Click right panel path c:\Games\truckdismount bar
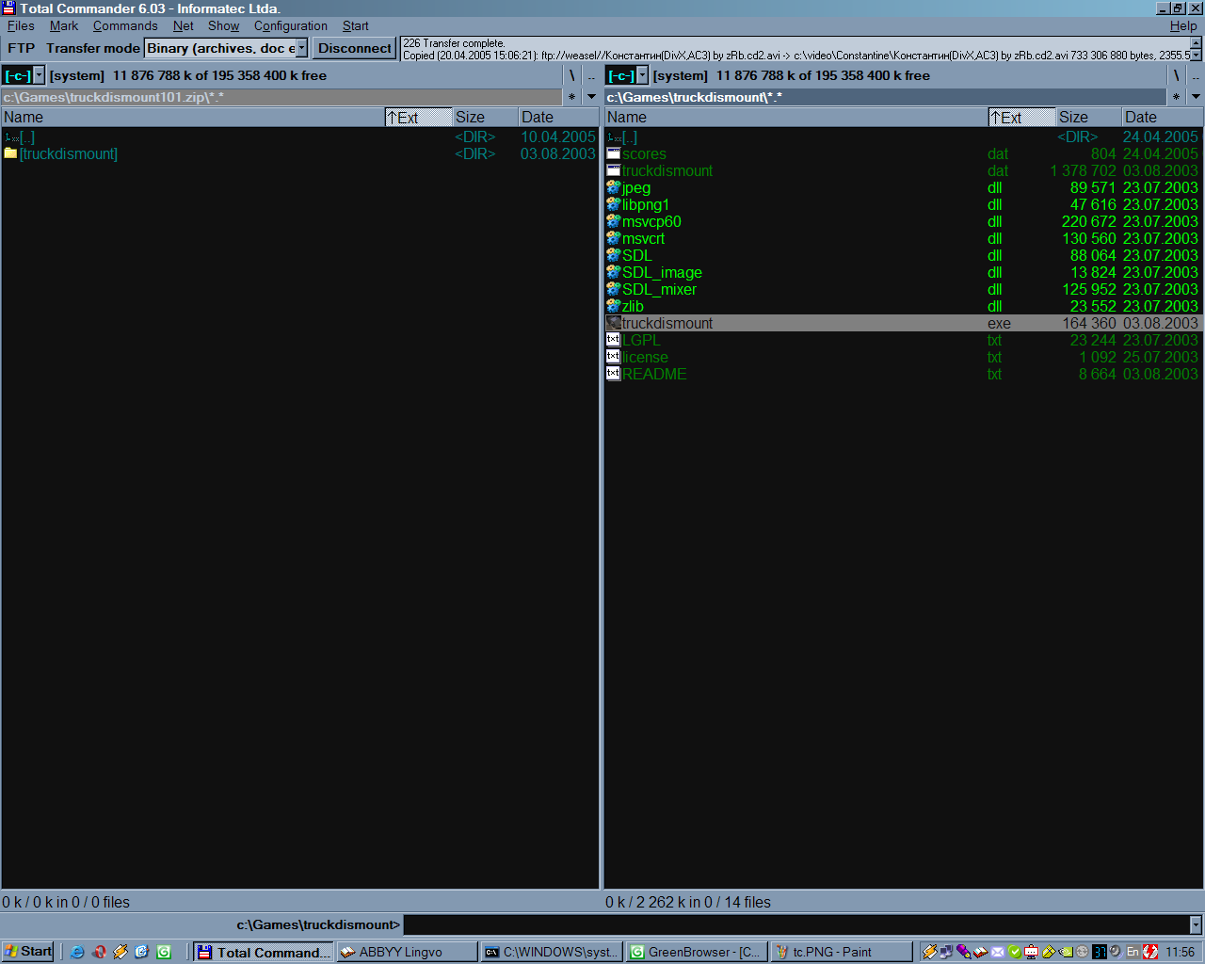This screenshot has width=1205, height=964. (x=885, y=97)
